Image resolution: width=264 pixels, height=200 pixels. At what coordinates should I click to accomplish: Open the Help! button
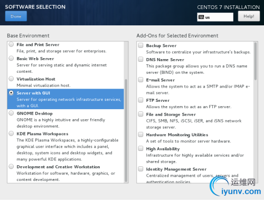pyautogui.click(x=249, y=16)
